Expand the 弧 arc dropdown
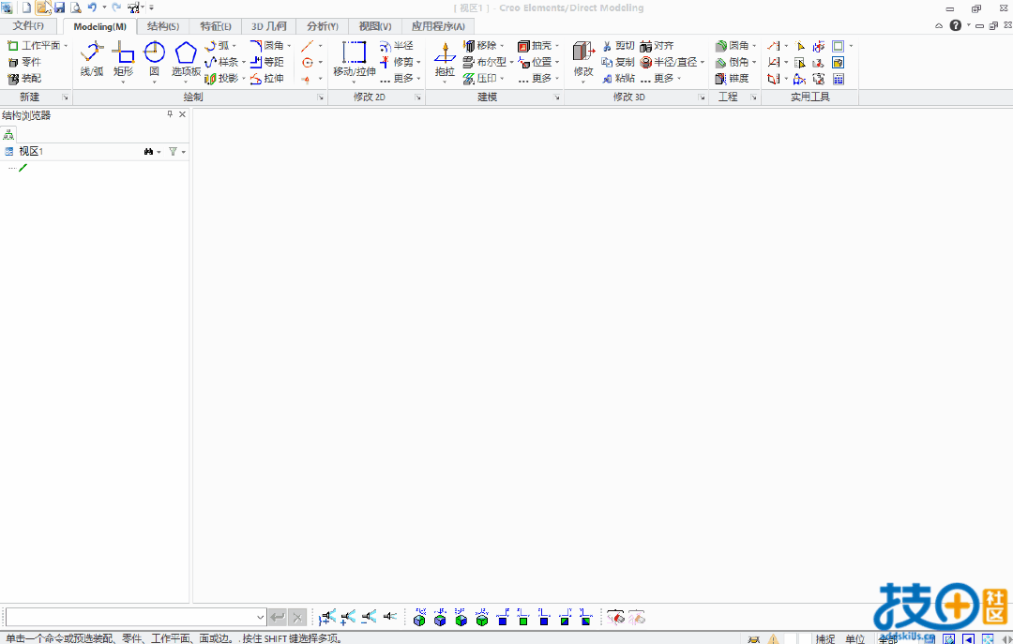 click(234, 46)
